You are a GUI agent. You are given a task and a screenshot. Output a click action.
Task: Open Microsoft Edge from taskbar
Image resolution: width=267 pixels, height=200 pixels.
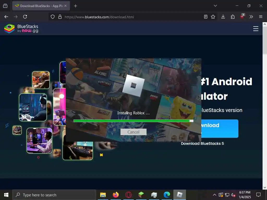click(167, 195)
